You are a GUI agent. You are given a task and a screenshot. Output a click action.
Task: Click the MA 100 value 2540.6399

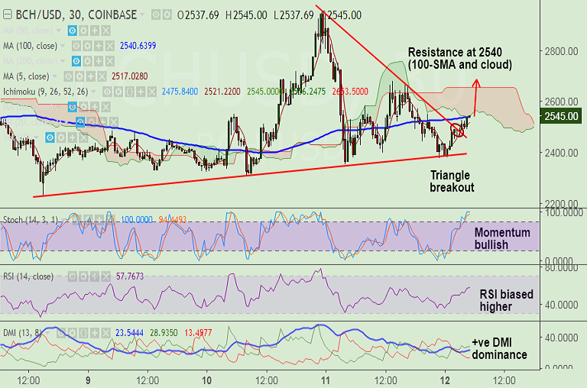tap(138, 46)
